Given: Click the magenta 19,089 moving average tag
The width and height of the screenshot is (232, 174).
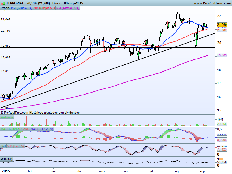Looking at the screenshot, I should [222, 55].
